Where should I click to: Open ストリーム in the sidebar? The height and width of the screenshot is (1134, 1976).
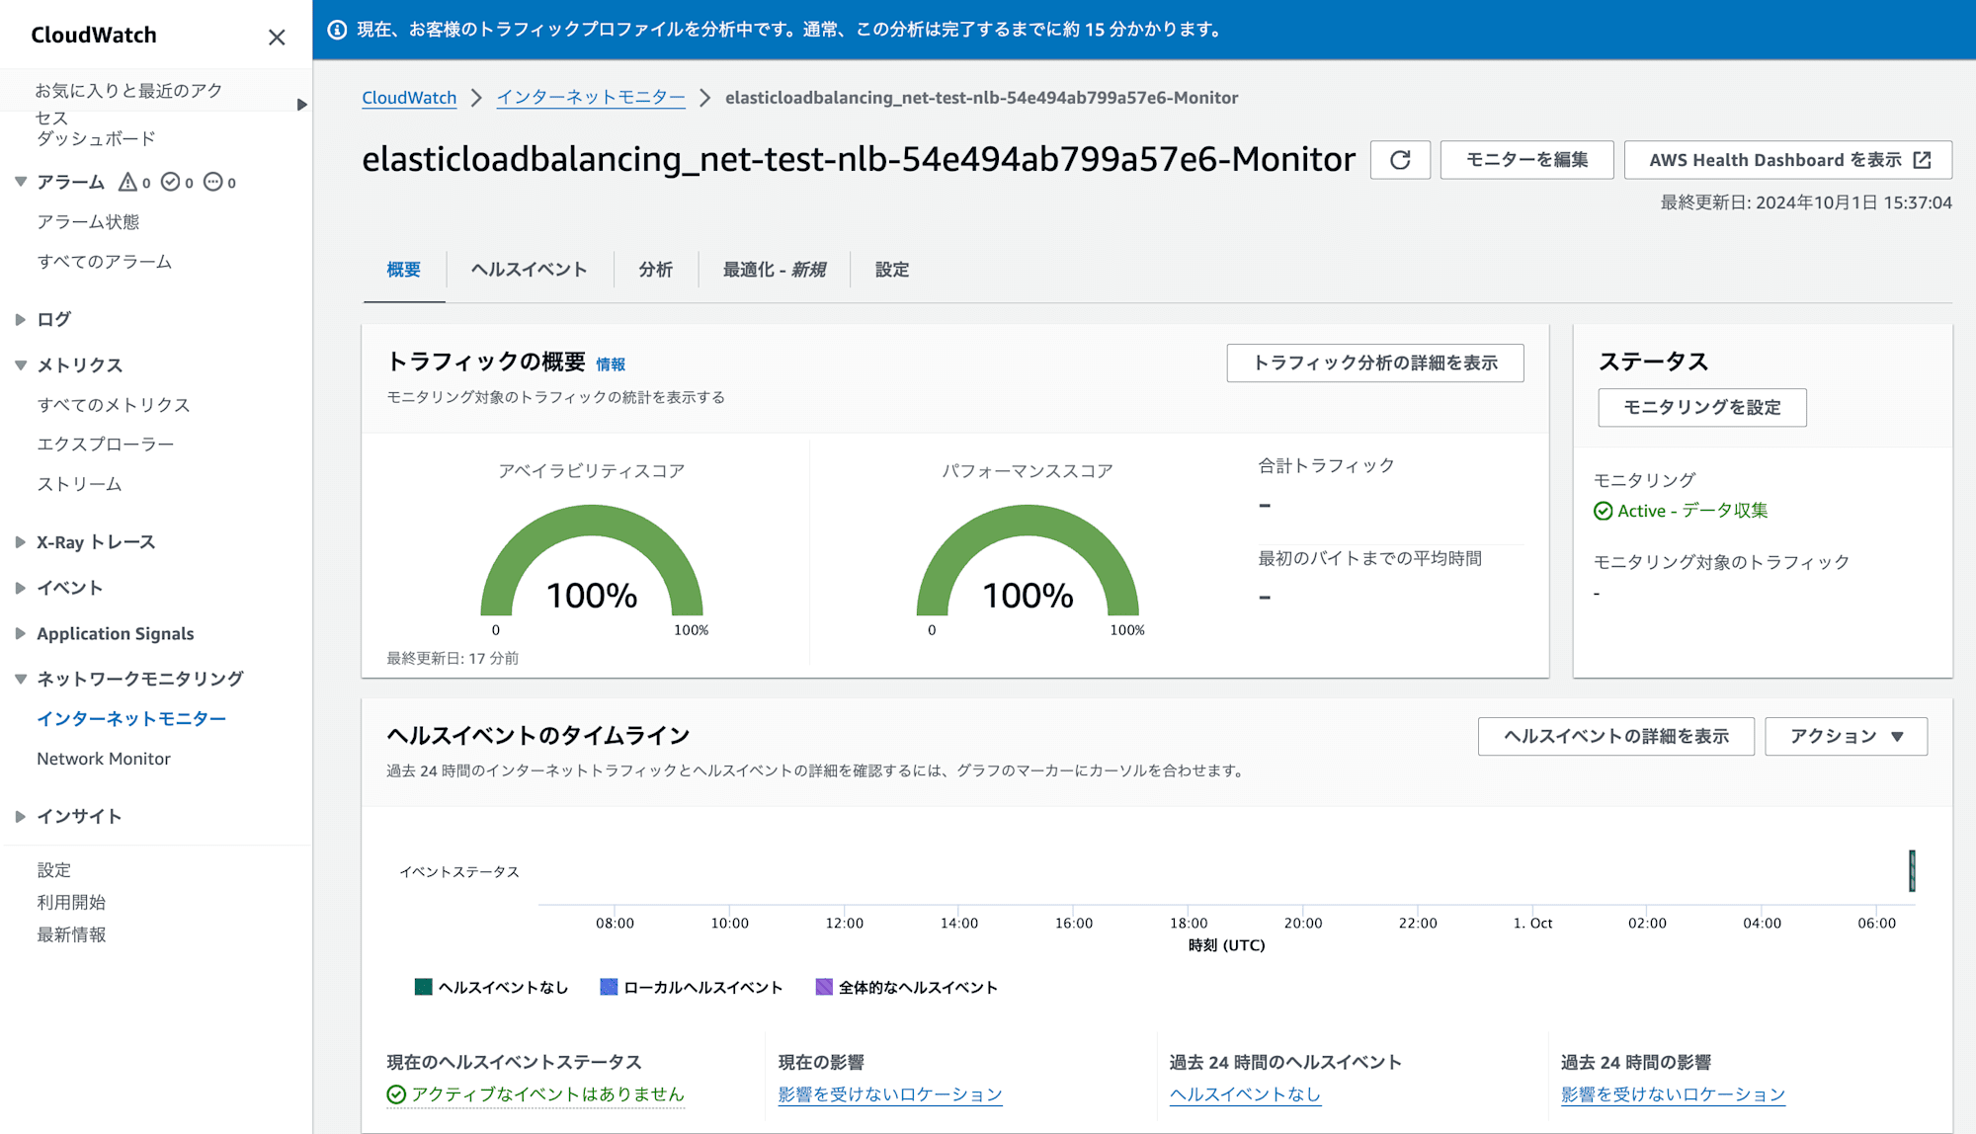[x=79, y=484]
